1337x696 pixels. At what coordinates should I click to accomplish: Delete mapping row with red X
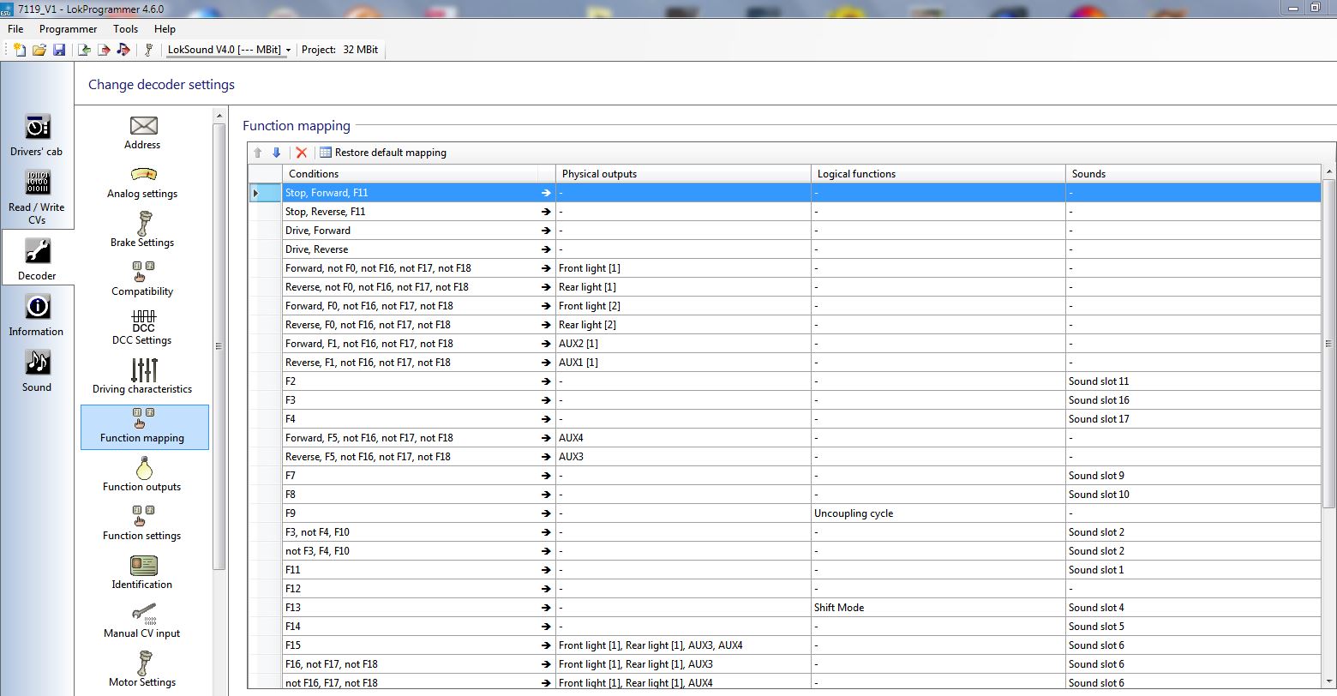[301, 153]
